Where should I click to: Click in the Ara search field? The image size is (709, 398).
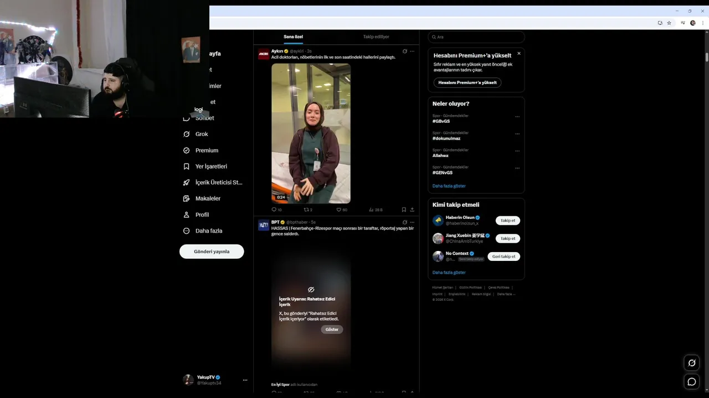point(476,37)
